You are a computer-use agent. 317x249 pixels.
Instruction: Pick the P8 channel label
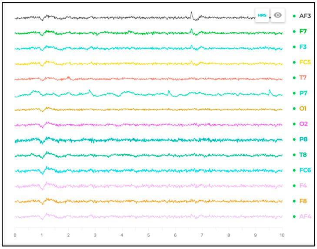pyautogui.click(x=303, y=139)
